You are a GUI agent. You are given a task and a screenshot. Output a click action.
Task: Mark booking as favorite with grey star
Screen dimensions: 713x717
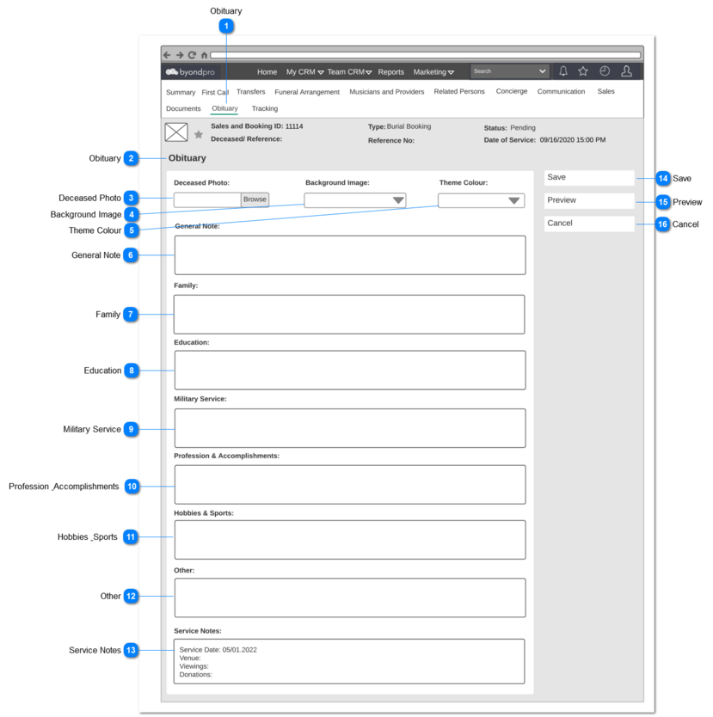(x=199, y=134)
